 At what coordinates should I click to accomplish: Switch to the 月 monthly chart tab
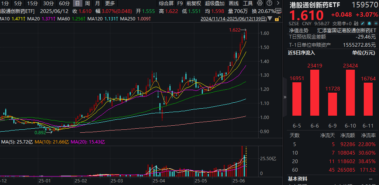pyautogui.click(x=97, y=3)
